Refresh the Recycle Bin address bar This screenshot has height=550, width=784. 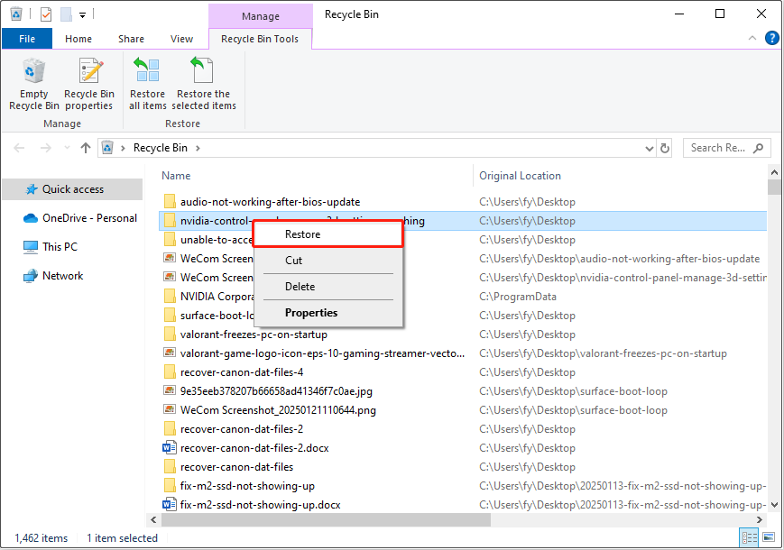tap(665, 148)
